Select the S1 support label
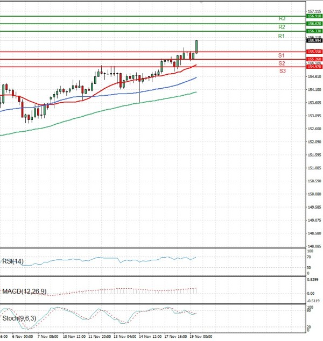This screenshot has height=341, width=323. click(281, 55)
